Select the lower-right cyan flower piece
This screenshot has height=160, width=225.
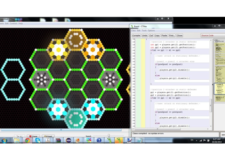(x=93, y=109)
